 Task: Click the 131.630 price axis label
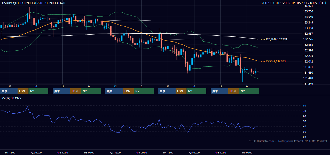[x=308, y=73]
